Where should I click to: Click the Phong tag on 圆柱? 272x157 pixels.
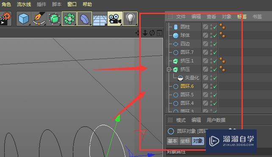pos(222,27)
